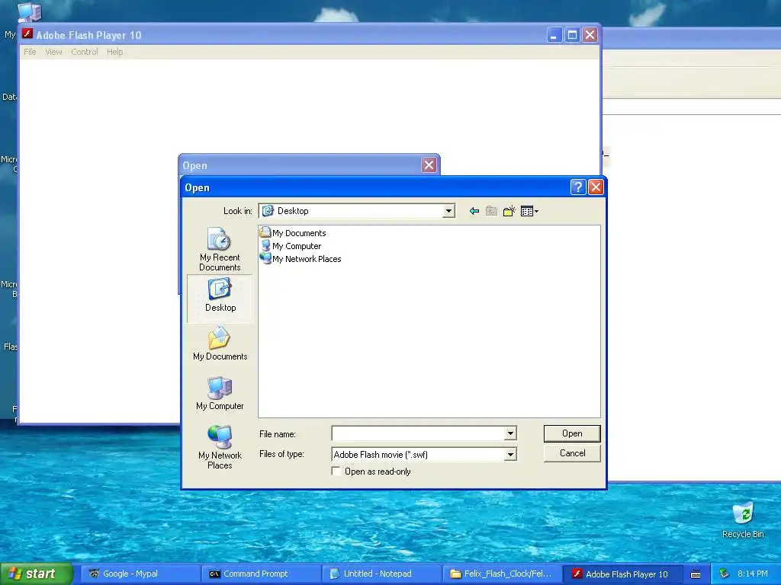Go back using the blue arrow icon
The width and height of the screenshot is (781, 585).
point(474,212)
